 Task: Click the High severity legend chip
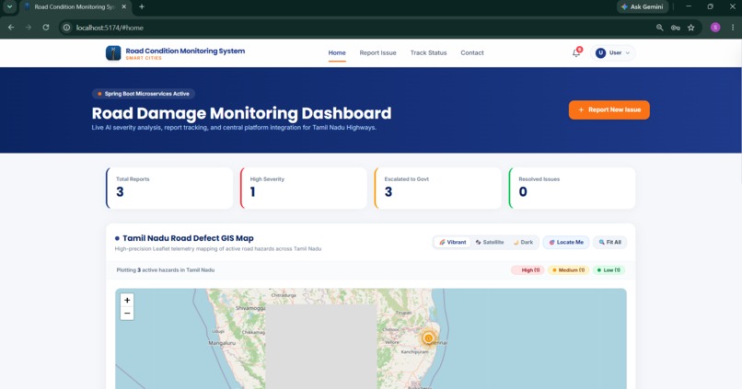coord(528,269)
